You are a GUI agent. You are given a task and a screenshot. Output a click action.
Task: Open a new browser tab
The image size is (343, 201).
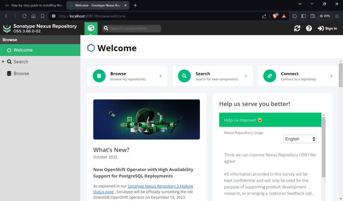(x=135, y=5)
